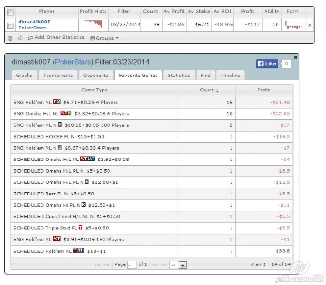The height and width of the screenshot is (285, 326).
Task: Open dimastik007 player link
Action: [34, 21]
